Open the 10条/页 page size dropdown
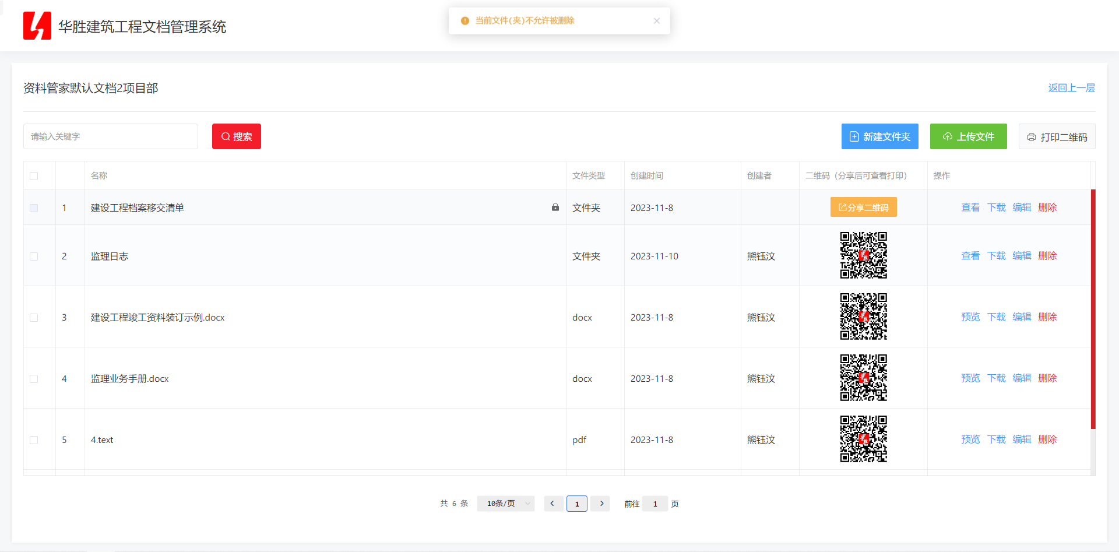The image size is (1119, 552). 506,504
